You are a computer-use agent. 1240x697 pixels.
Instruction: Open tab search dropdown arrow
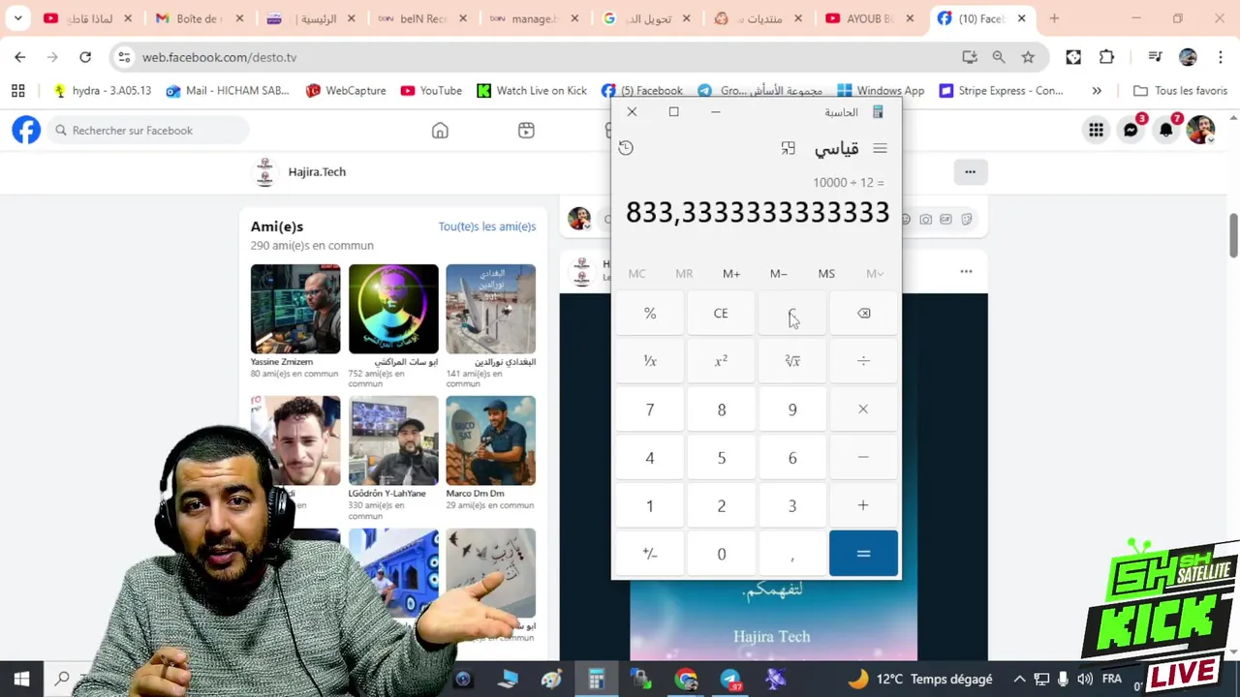(17, 18)
